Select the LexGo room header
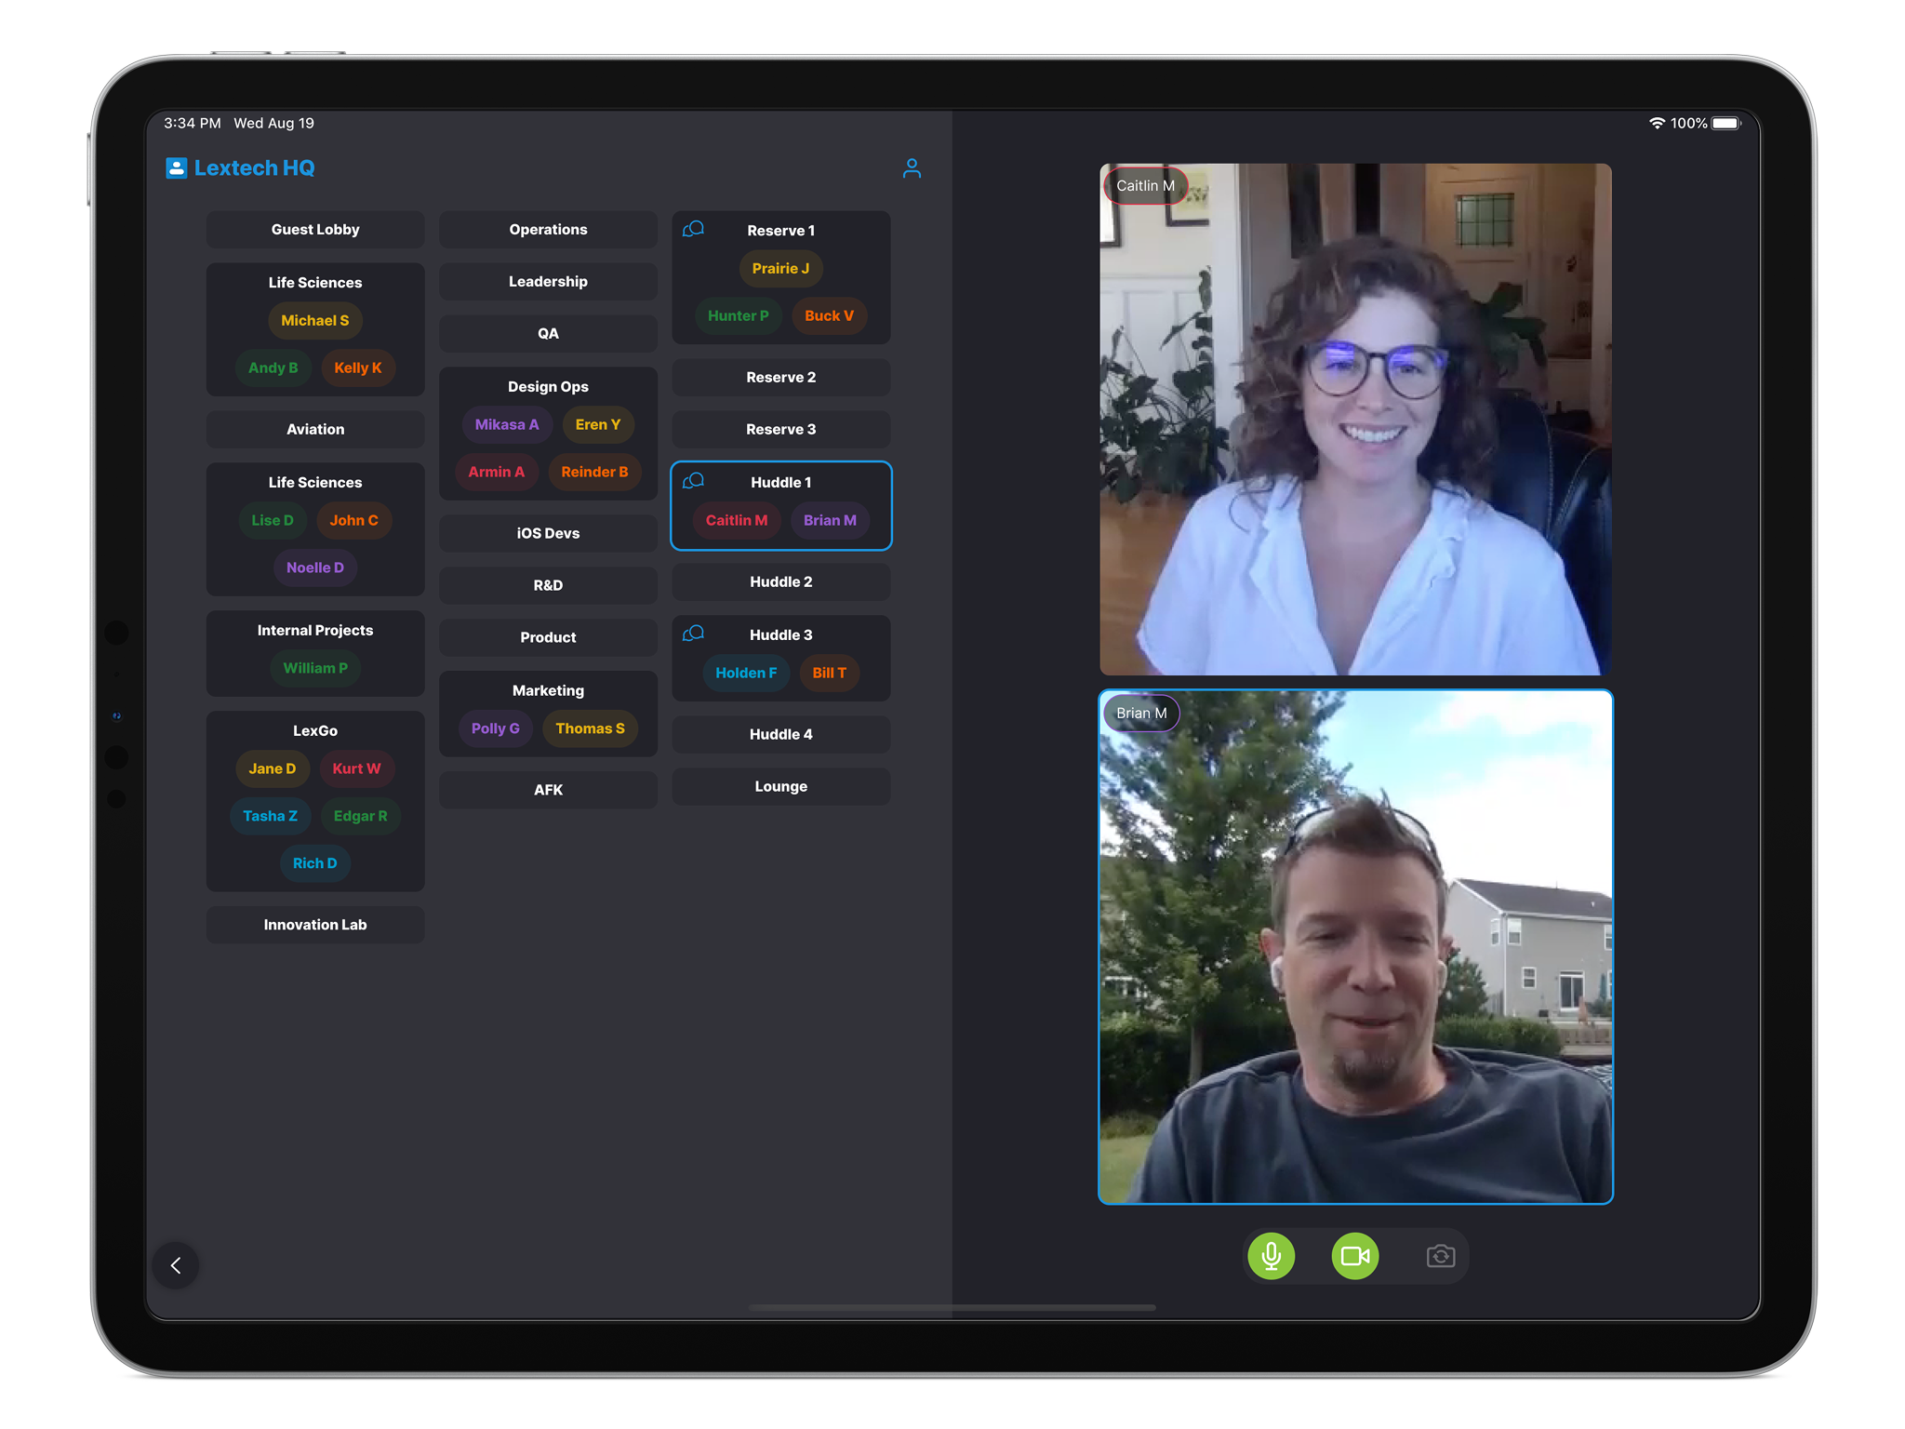The image size is (1905, 1429). pyautogui.click(x=315, y=731)
